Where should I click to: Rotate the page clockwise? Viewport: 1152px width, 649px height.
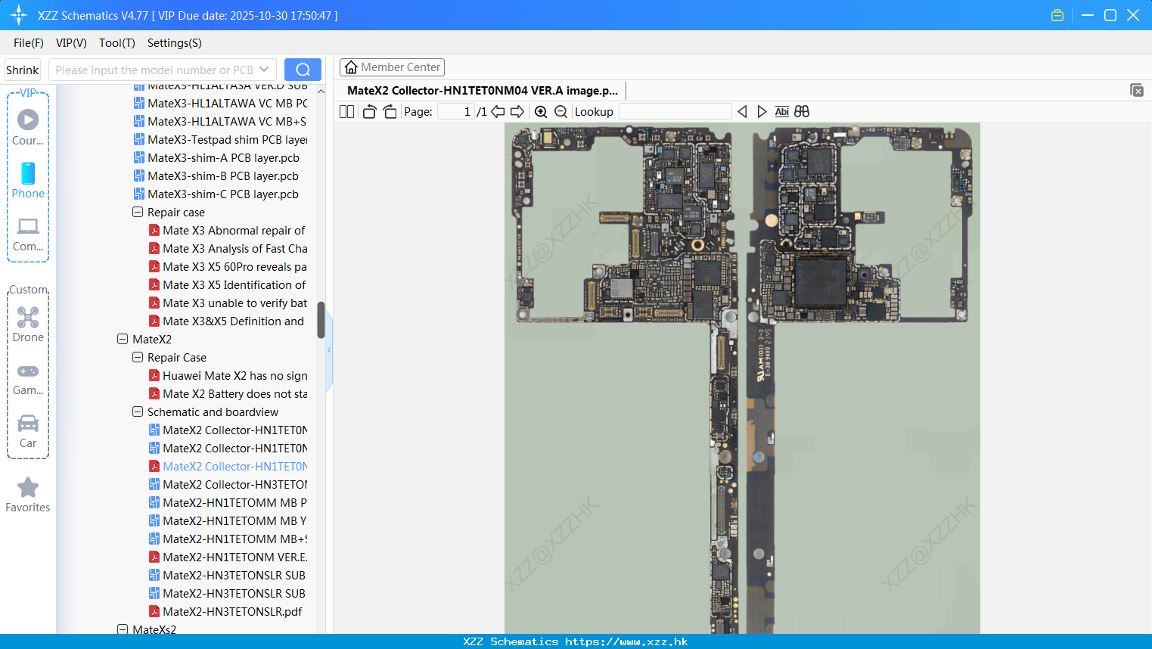[x=390, y=112]
